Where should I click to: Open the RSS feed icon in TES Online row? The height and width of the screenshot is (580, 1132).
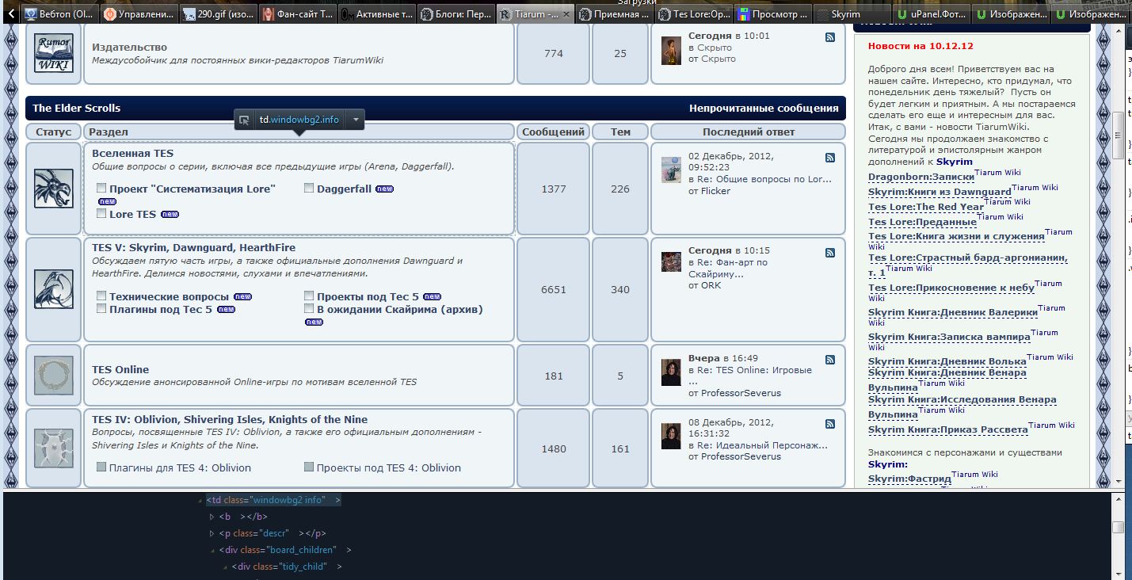[829, 360]
